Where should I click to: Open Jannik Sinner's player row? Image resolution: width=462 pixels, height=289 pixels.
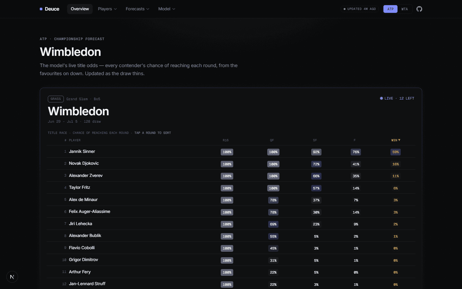click(231, 152)
